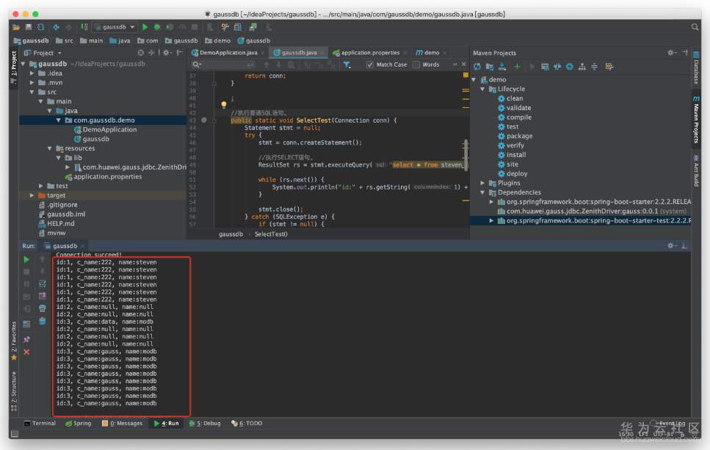Rerun the program in Run panel
This screenshot has height=450, width=710.
[x=26, y=259]
